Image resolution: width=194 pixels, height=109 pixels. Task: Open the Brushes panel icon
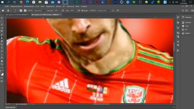click(x=178, y=28)
